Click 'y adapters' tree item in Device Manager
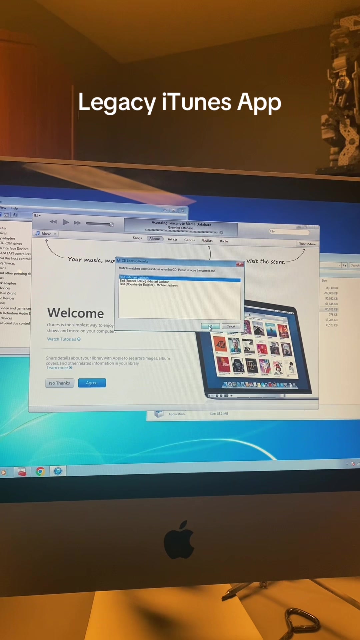The height and width of the screenshot is (640, 360). pos(8,238)
